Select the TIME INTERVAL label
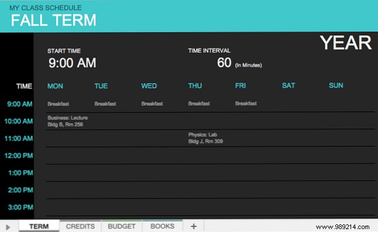 coord(209,51)
